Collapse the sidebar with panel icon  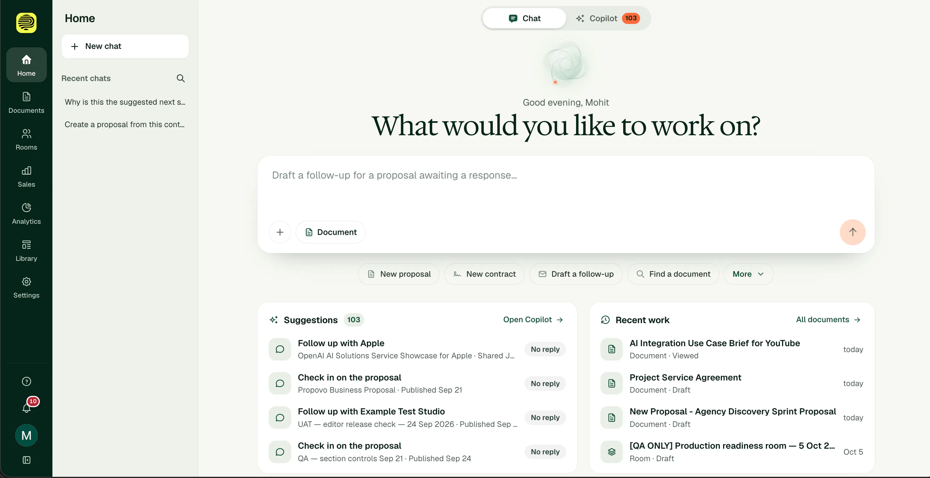26,460
